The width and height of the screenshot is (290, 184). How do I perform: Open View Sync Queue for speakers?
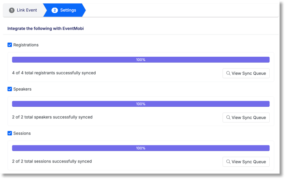[246, 118]
